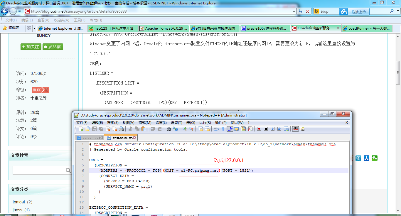Viewport: 401px width, 216px height.
Task: Click the magnifier icon in 文章搜索 box
Action: click(68, 170)
